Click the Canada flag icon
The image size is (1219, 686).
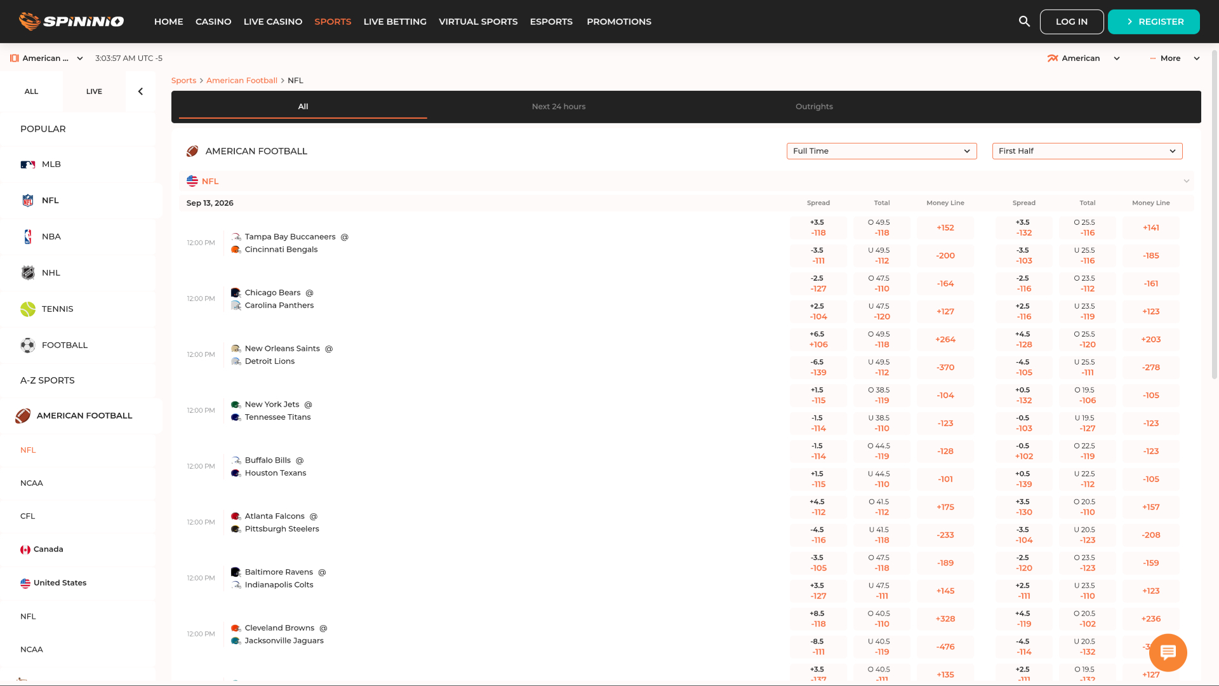click(x=25, y=549)
